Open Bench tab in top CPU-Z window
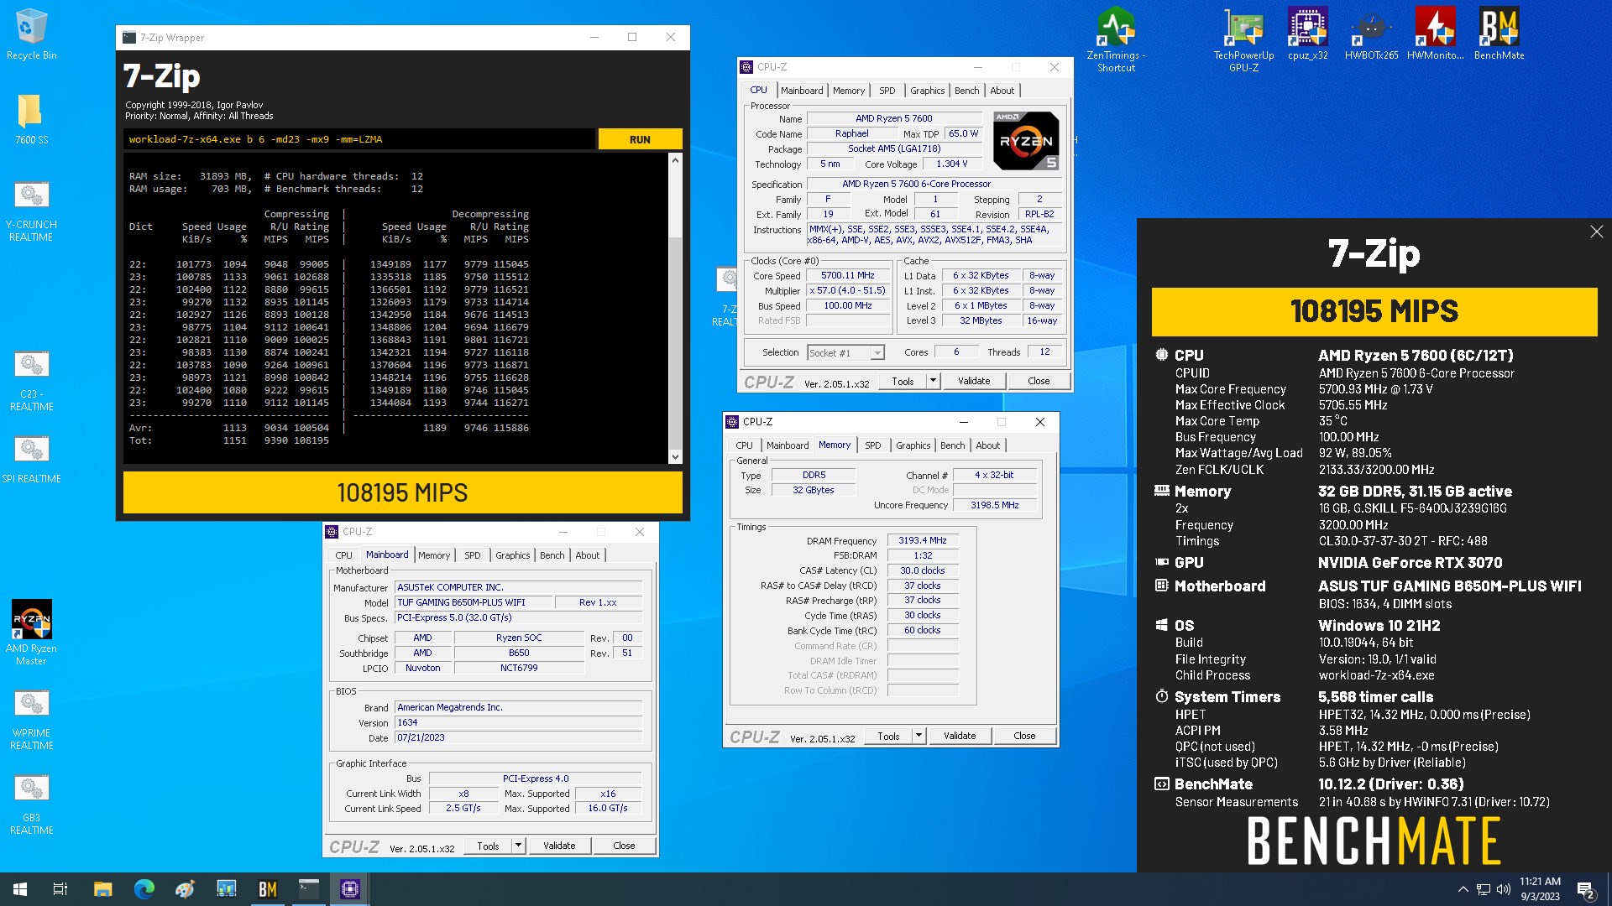Image resolution: width=1612 pixels, height=906 pixels. coord(966,91)
